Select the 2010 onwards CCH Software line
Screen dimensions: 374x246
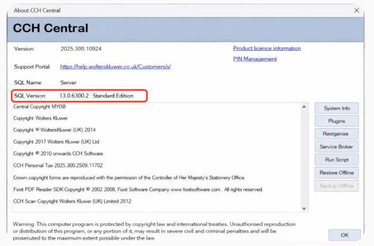click(x=58, y=154)
